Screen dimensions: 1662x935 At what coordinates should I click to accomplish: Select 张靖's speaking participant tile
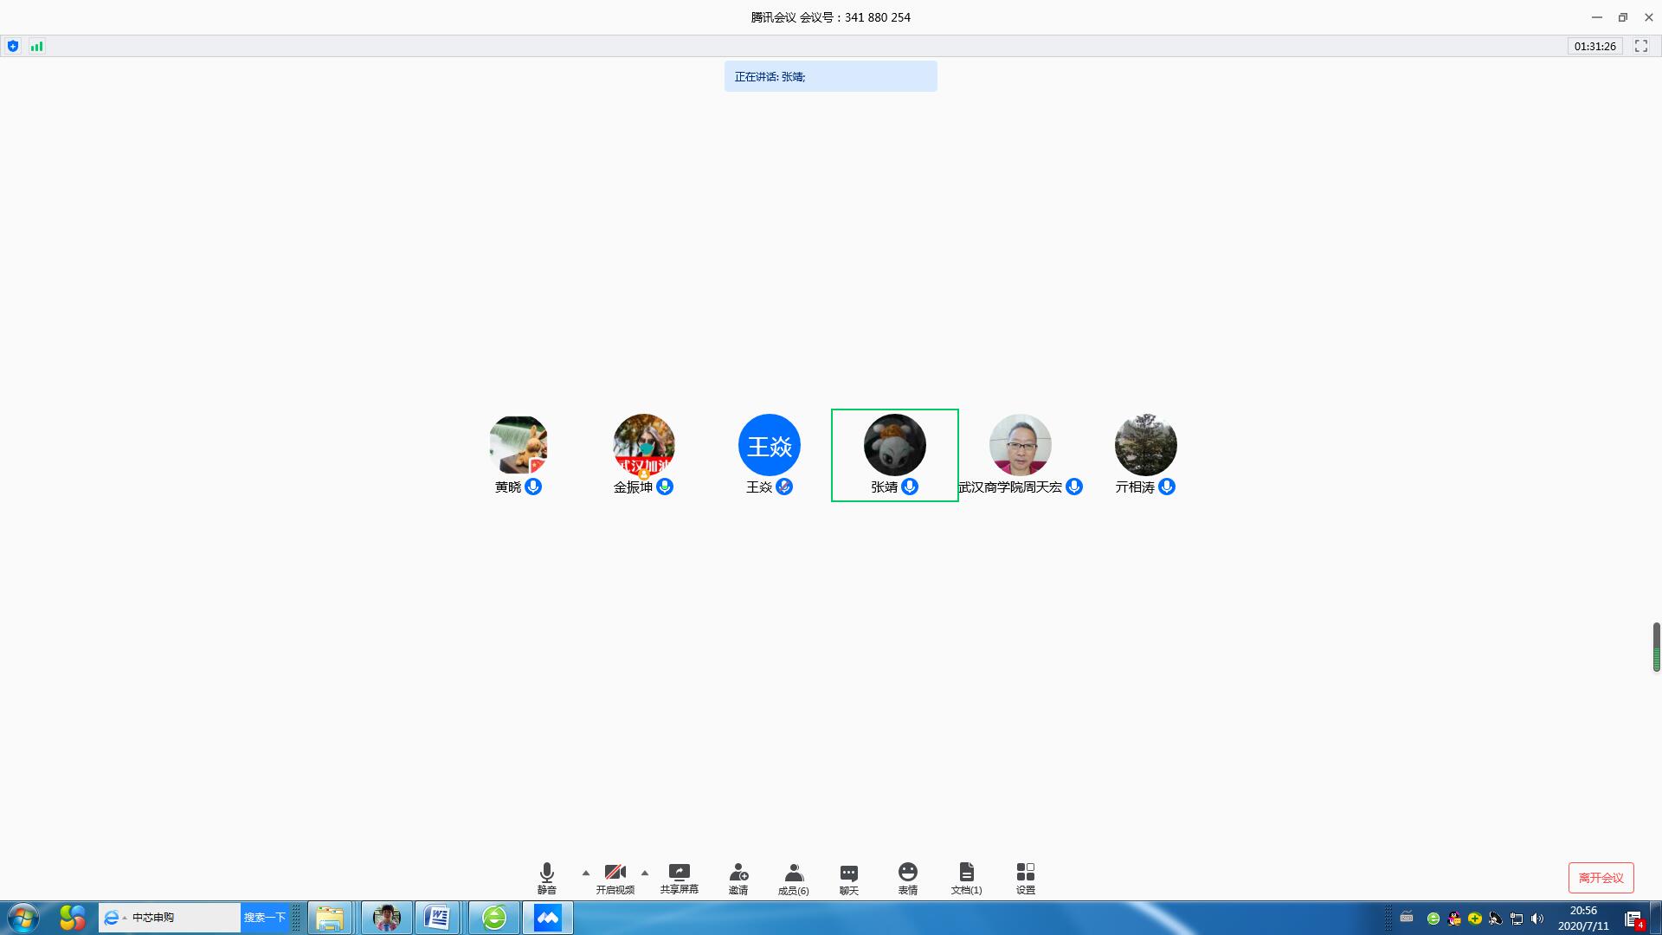tap(894, 455)
